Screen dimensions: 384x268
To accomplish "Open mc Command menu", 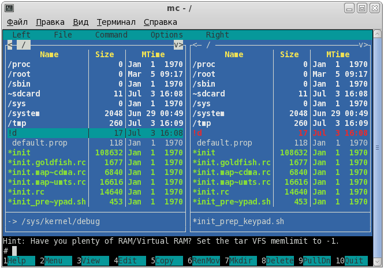I will 111,35.
